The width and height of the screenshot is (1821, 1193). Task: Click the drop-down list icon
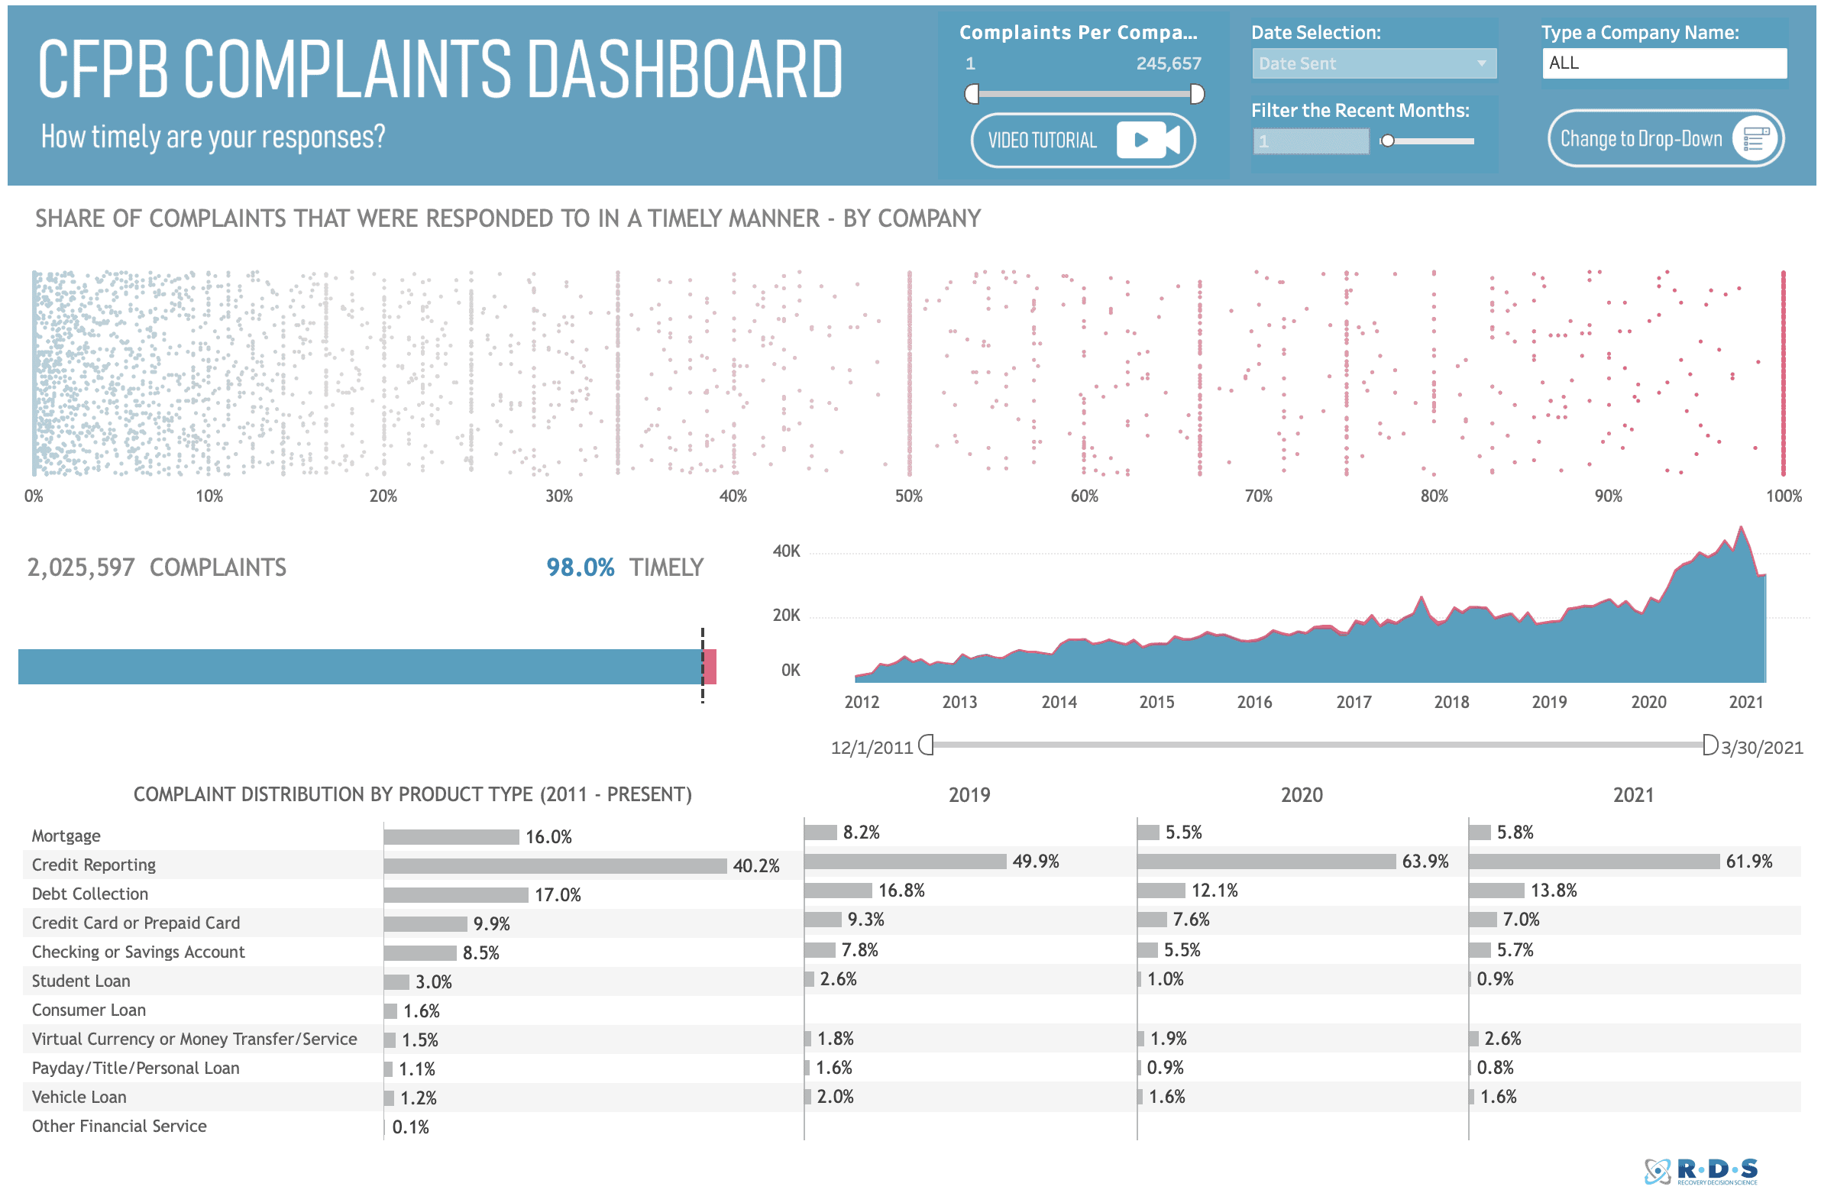1755,138
